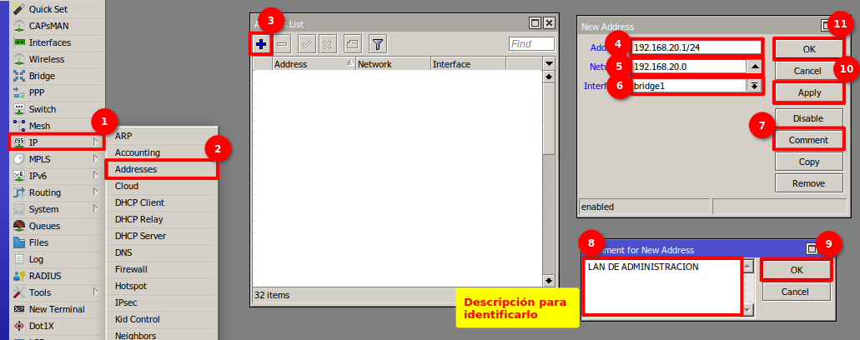Image resolution: width=860 pixels, height=340 pixels.
Task: Confirm the comment dialog with OK
Action: click(796, 270)
